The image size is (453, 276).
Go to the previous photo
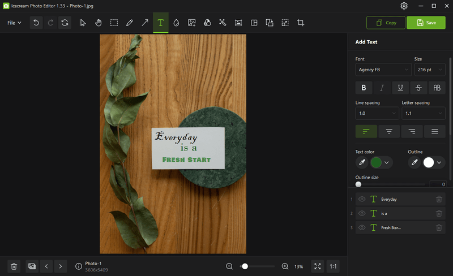pyautogui.click(x=46, y=266)
